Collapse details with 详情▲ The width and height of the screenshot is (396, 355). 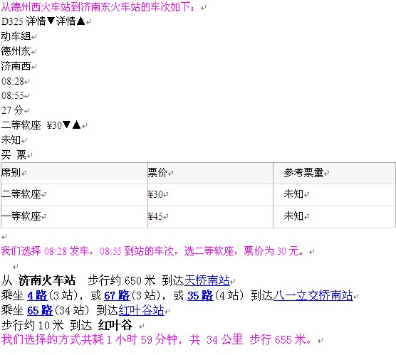point(71,21)
